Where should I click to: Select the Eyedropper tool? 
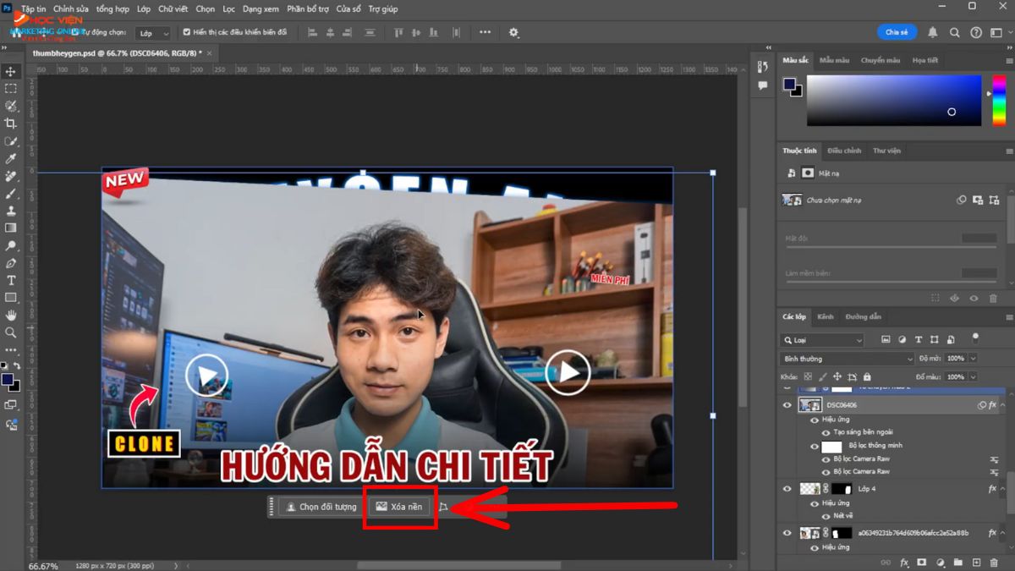coord(11,158)
